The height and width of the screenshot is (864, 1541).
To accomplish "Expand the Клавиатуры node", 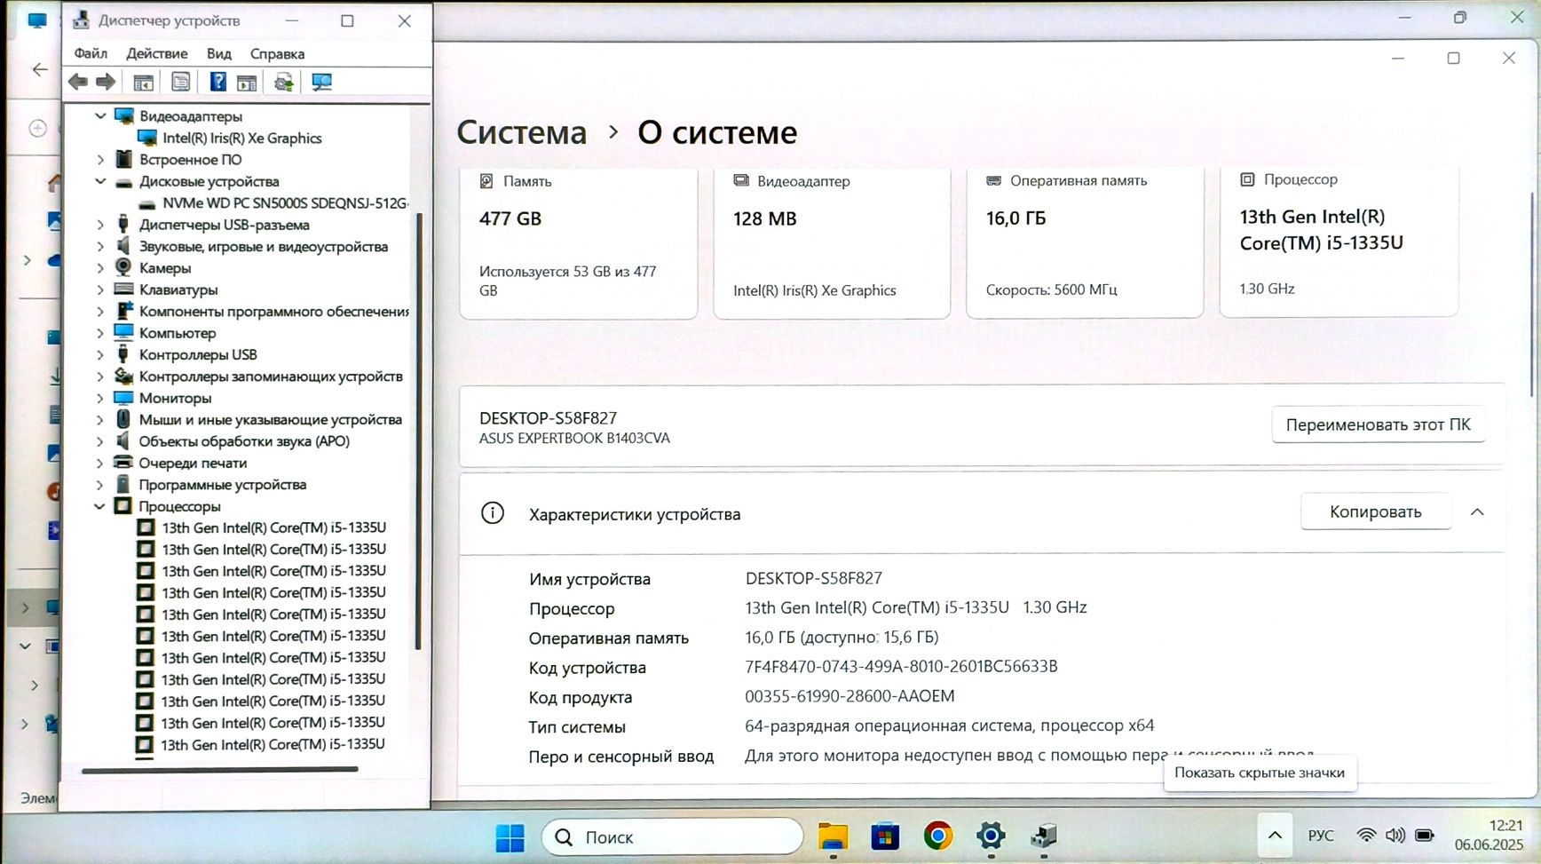I will coord(100,289).
